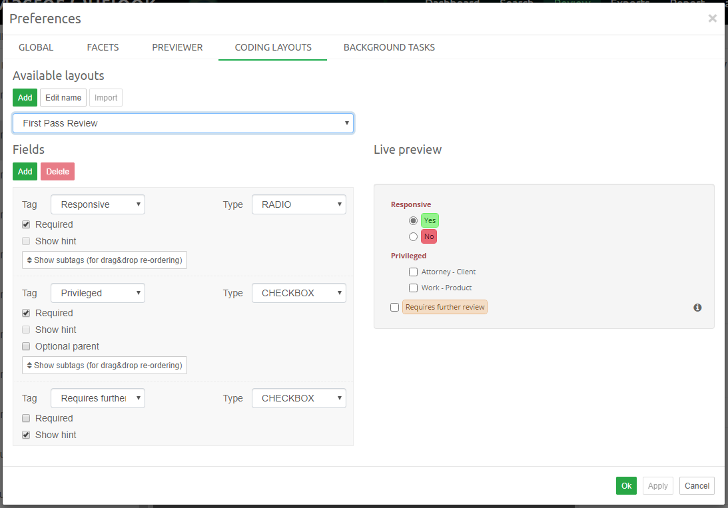
Task: Click the Import button under Available layouts
Action: point(105,97)
